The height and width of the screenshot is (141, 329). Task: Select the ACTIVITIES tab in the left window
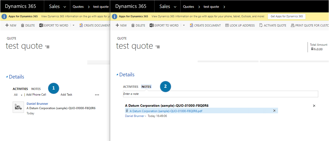(x=20, y=89)
